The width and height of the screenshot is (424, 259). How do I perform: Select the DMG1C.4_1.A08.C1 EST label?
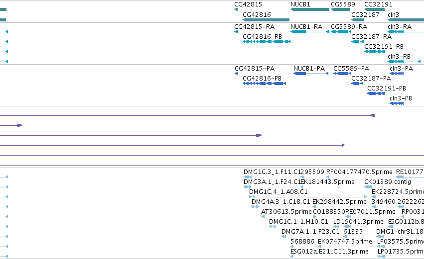click(278, 192)
